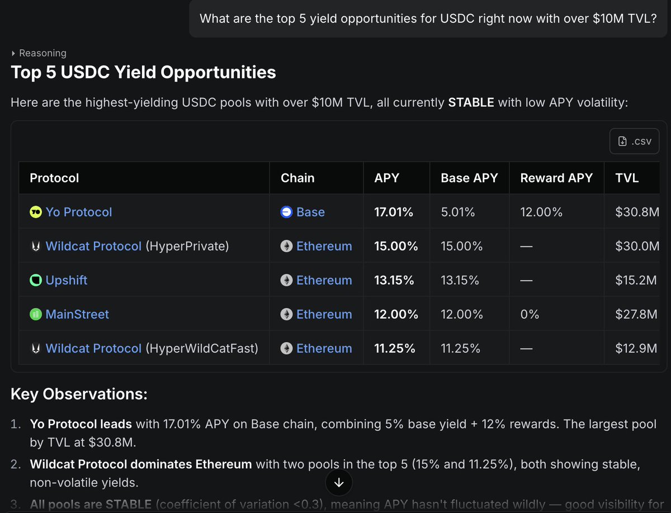Download the table as .csv
This screenshot has height=513, width=671.
(x=634, y=142)
